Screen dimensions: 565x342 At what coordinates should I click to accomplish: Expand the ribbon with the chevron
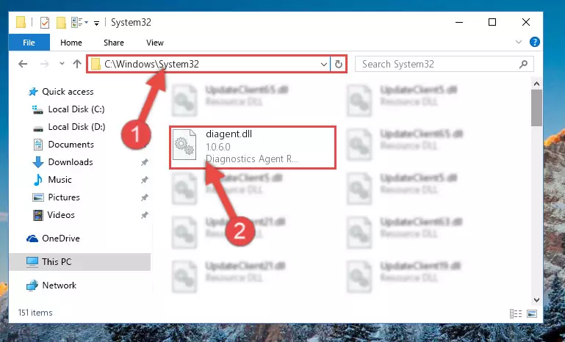pos(519,42)
